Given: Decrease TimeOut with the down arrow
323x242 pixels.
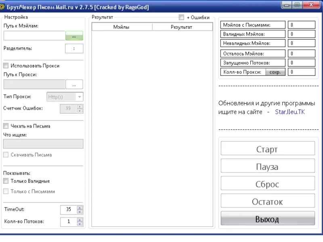Looking at the screenshot, I should click(x=80, y=212).
